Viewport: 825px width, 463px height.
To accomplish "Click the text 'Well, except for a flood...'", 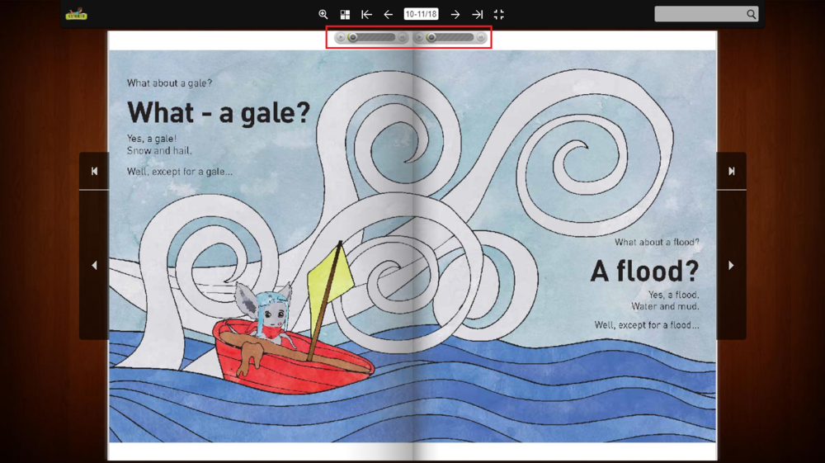I will (x=647, y=325).
